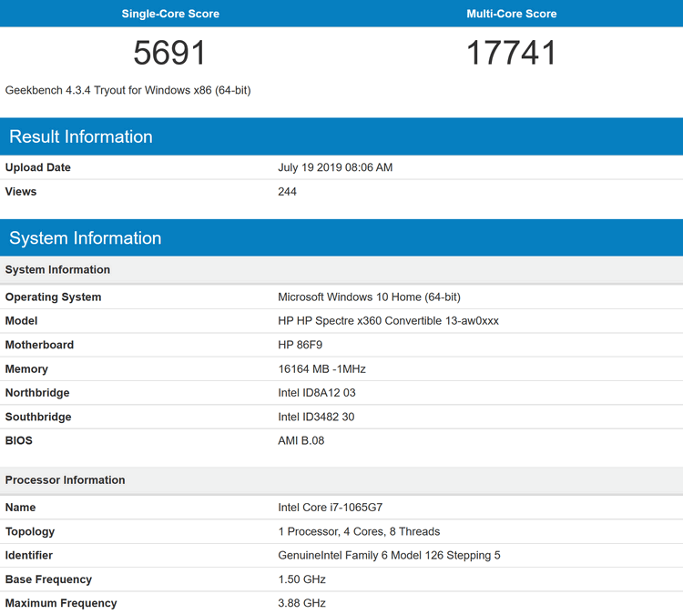Click the Maximum Frequency value 3.88 GHz

point(301,603)
